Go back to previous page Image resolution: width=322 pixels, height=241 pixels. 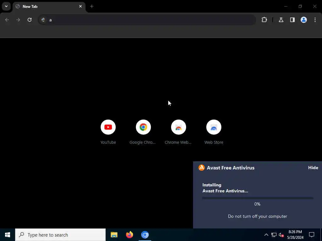tap(7, 20)
